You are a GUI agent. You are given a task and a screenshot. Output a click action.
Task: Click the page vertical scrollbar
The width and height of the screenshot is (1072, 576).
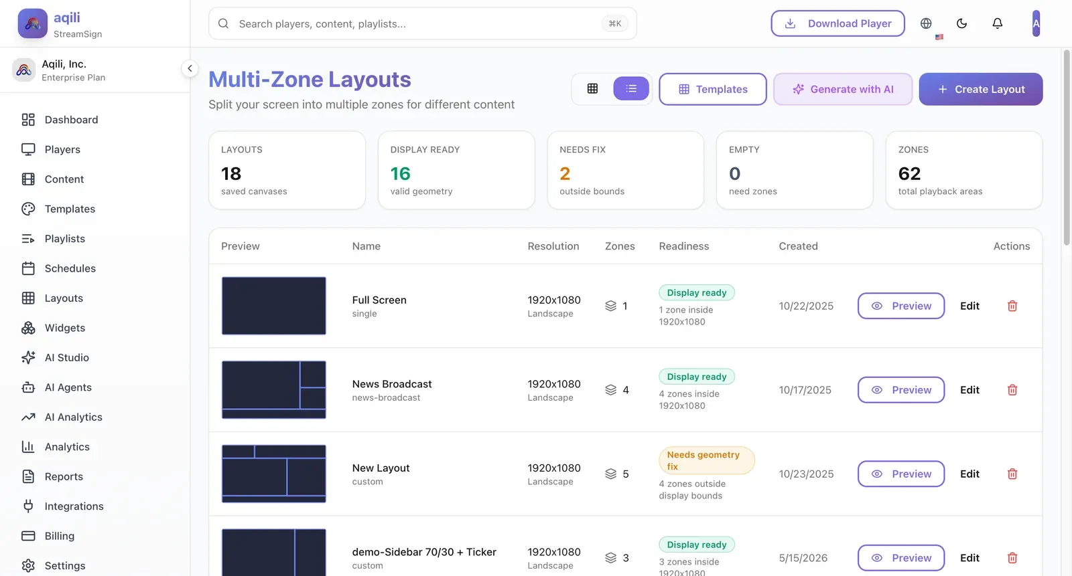pos(1067,147)
